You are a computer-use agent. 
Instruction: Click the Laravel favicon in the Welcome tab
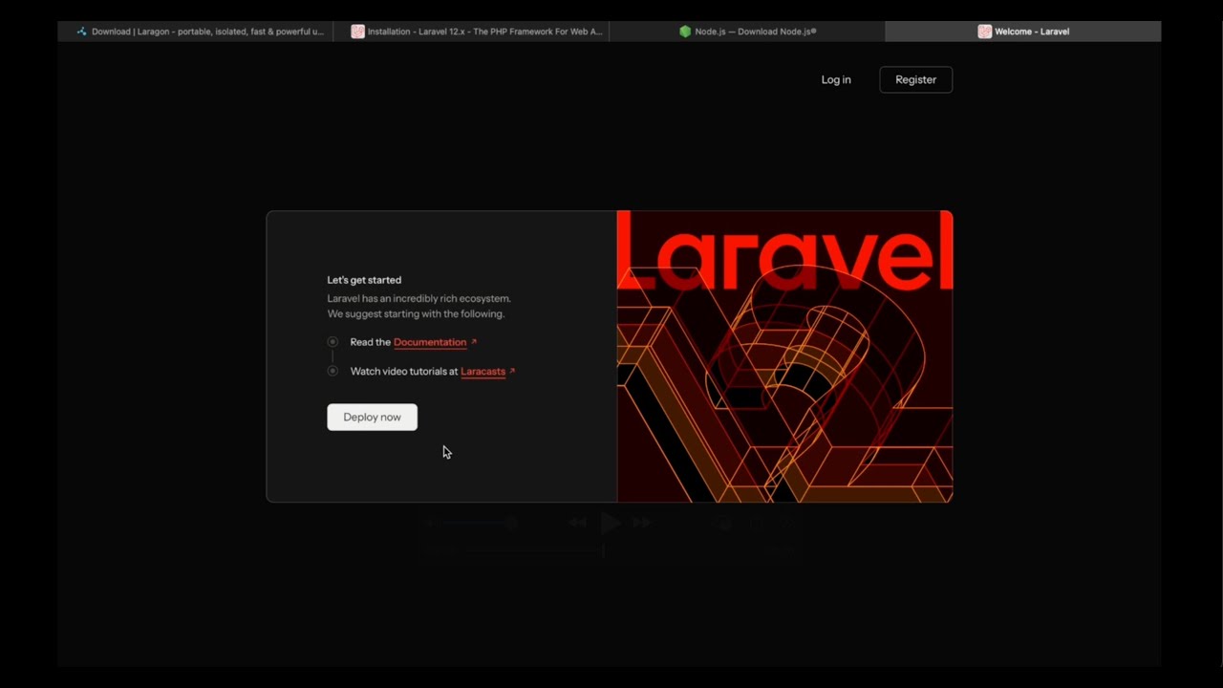(984, 32)
